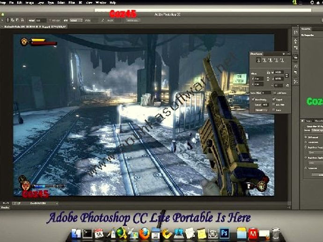
Task: Click the flip vertical icon beside the H field
Action: (268, 79)
